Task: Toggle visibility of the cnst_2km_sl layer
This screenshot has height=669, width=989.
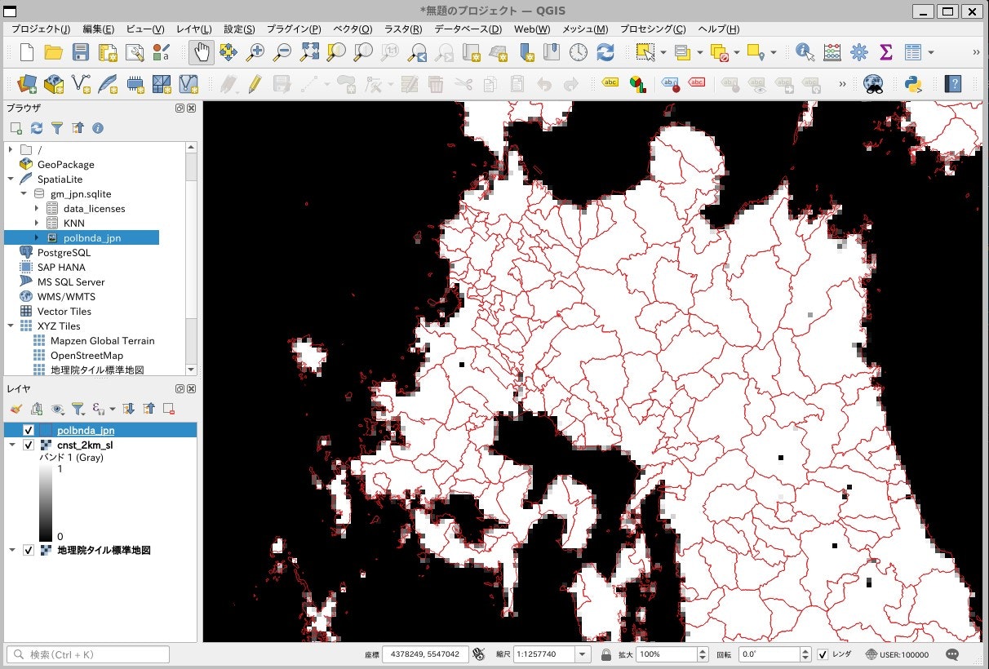Action: pyautogui.click(x=29, y=445)
